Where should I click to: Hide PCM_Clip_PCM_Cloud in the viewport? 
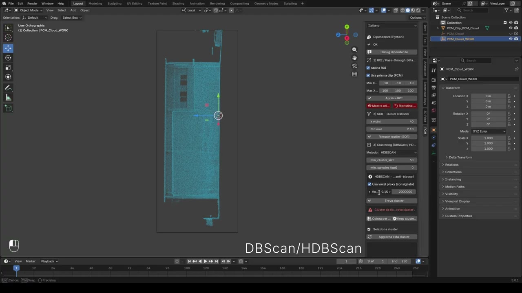click(x=511, y=28)
